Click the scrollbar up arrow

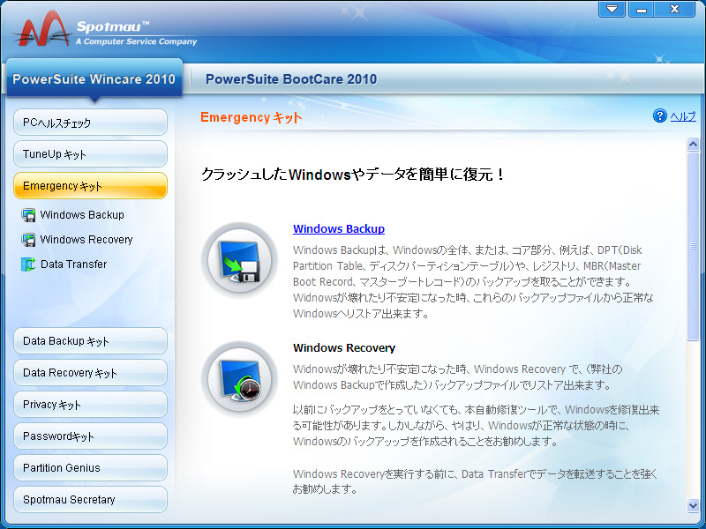click(x=693, y=145)
